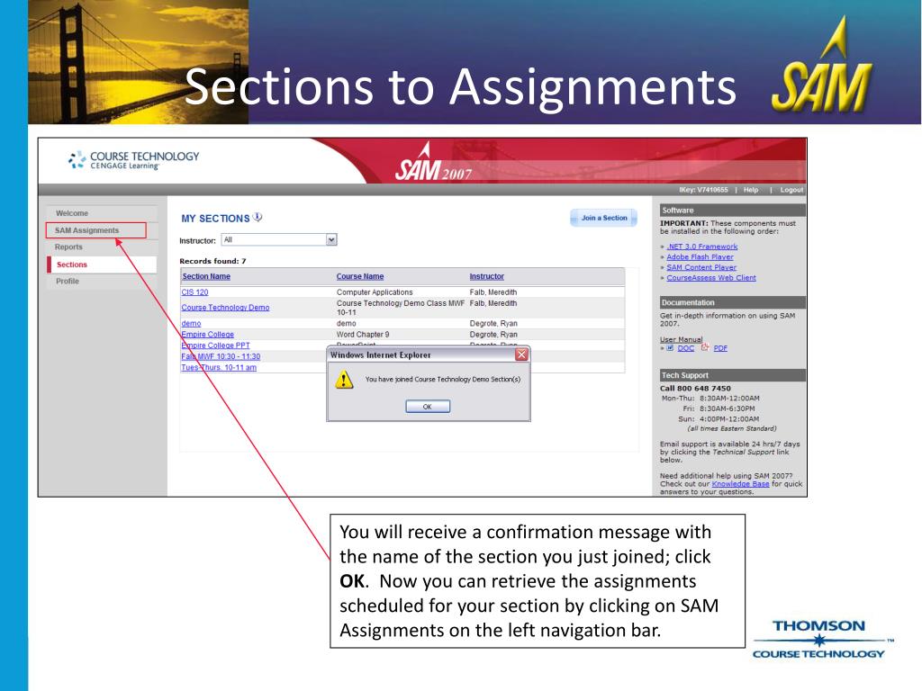The height and width of the screenshot is (691, 922).
Task: Click the CourseAssess Web Client link
Action: pyautogui.click(x=711, y=278)
